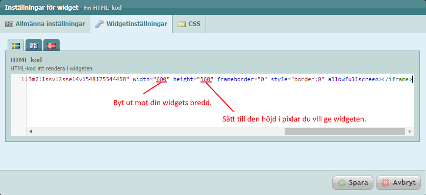Screen dimensions: 426x195
Task: Click the width value "600" in code
Action: [161, 80]
